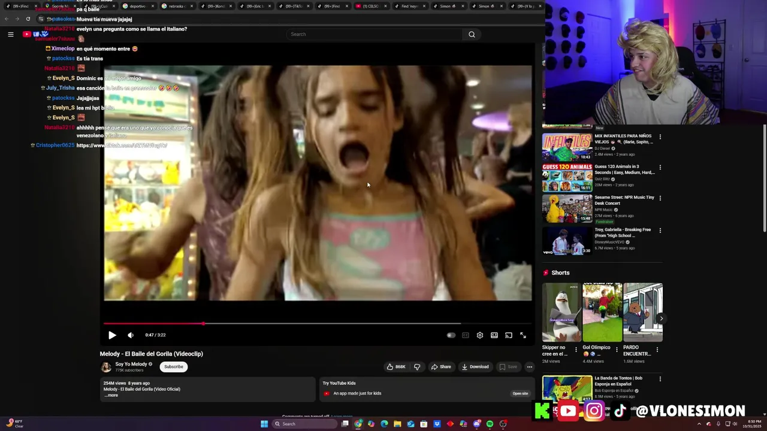This screenshot has height=431, width=767.
Task: Open options for Sesame Street video
Action: click(x=660, y=198)
